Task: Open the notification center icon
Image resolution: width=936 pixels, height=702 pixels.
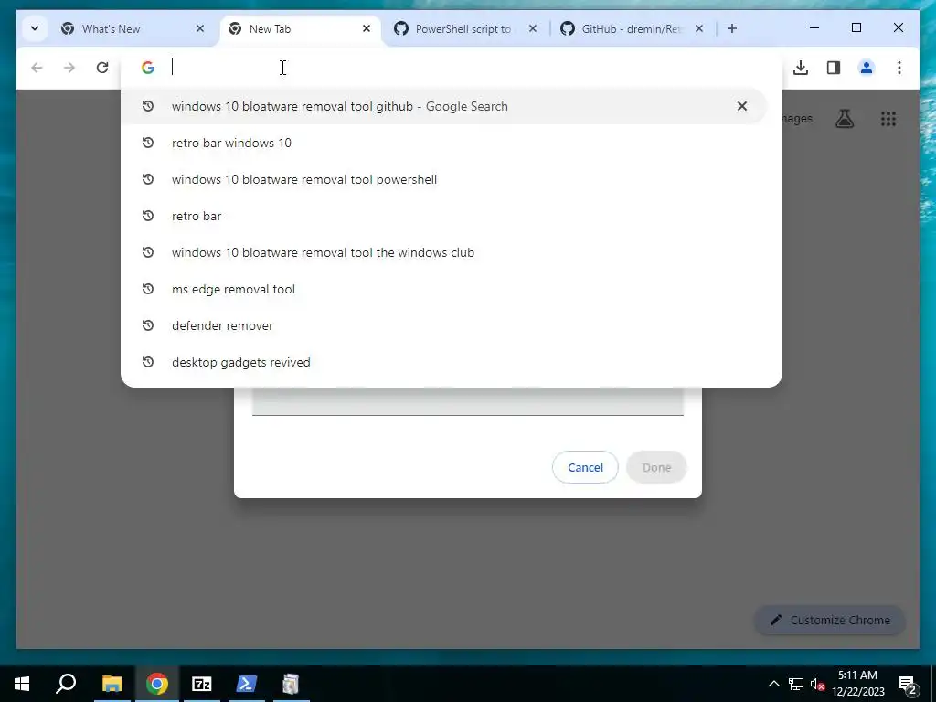Action: 908,684
